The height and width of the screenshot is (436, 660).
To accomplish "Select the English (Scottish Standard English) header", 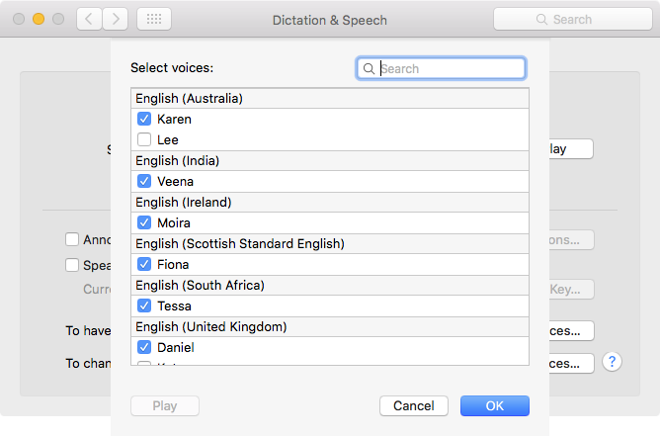I will click(x=330, y=243).
